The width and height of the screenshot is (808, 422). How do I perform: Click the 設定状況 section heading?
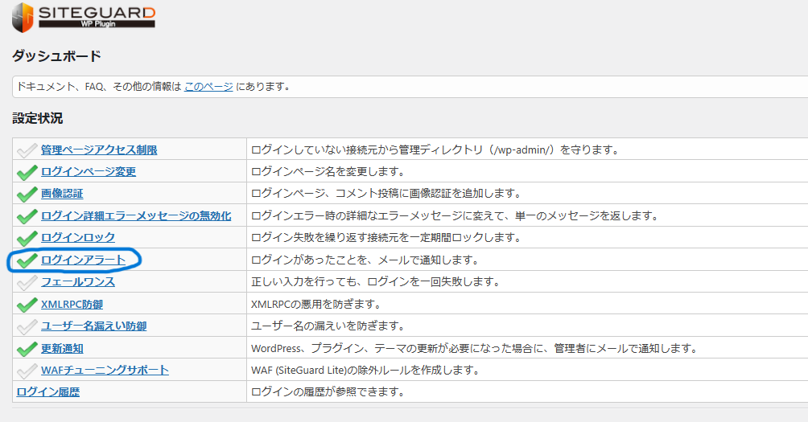click(38, 118)
